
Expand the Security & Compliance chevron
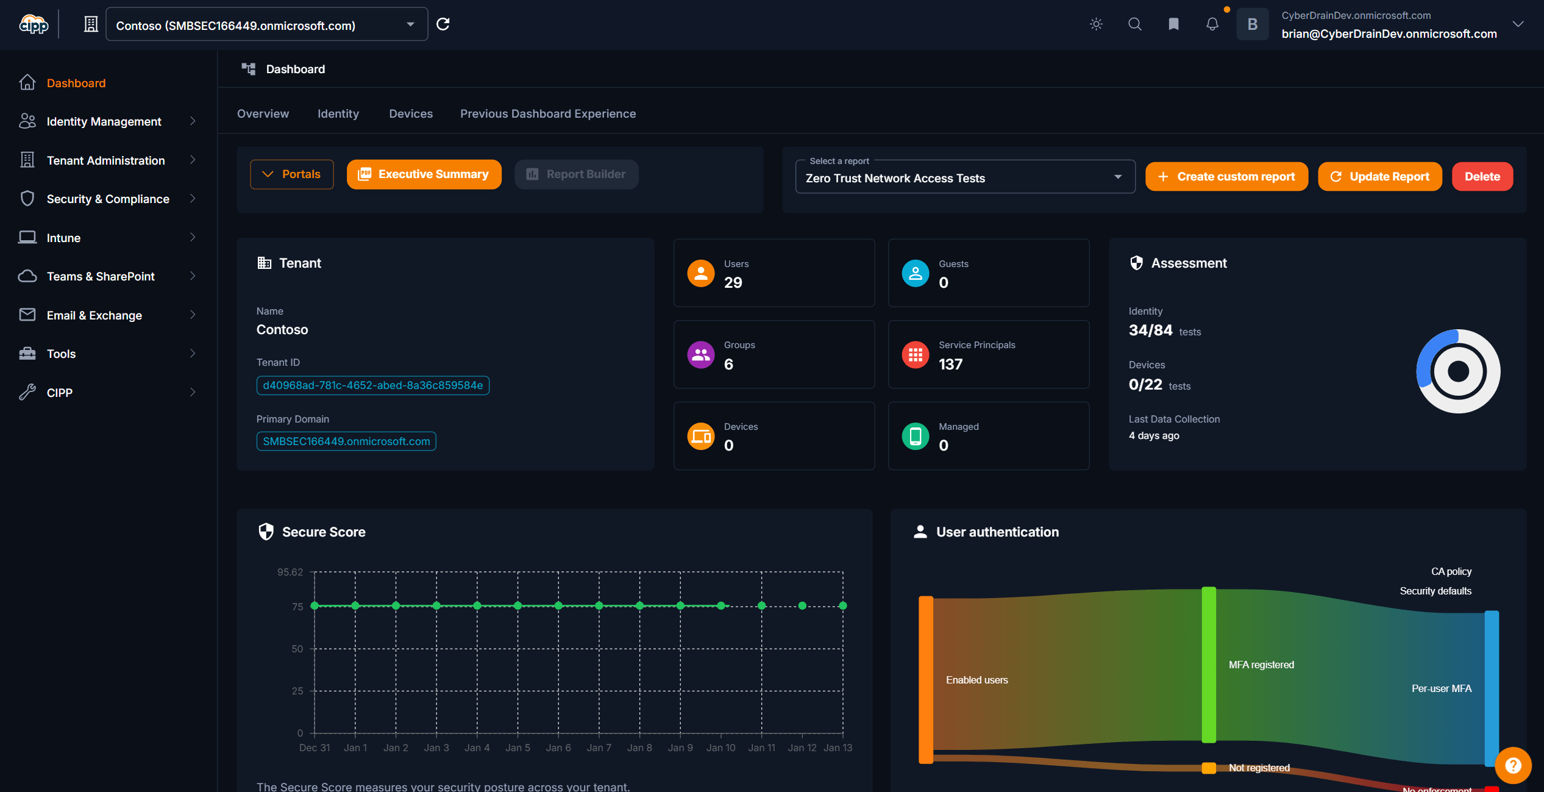pyautogui.click(x=193, y=199)
